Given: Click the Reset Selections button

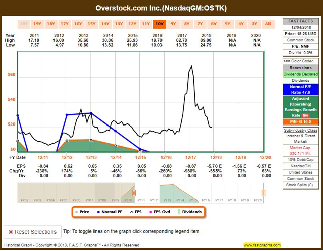Looking at the screenshot, I should (32, 232).
